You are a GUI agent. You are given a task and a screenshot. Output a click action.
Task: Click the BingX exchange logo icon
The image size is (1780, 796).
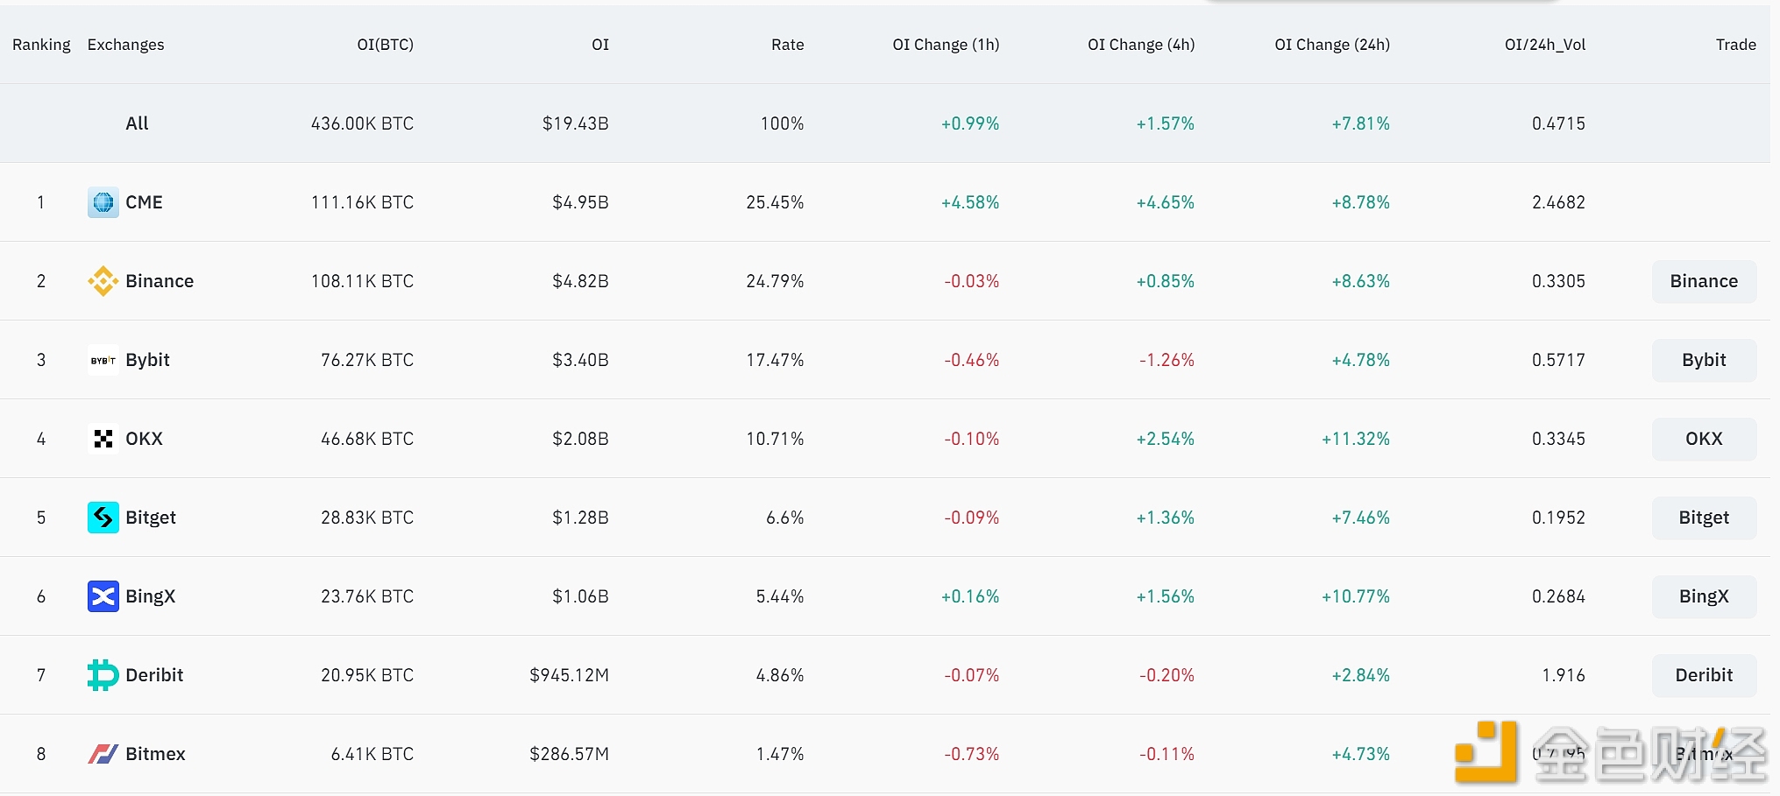(103, 596)
